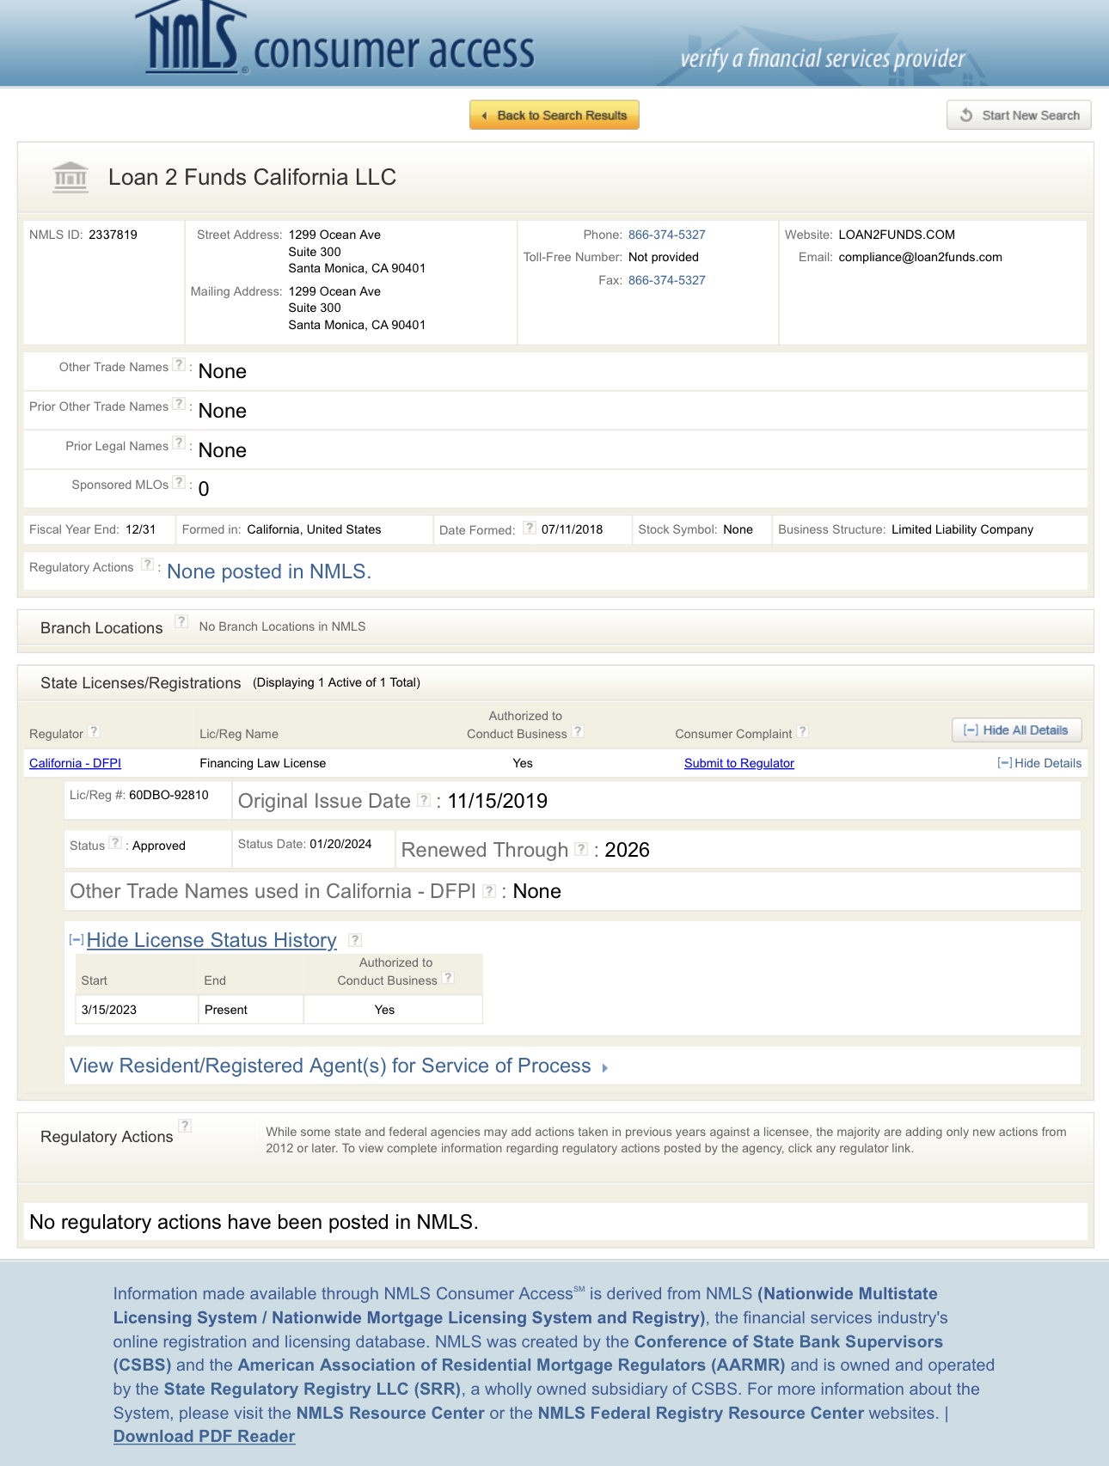
Task: Open NMLS Federal Registry Resource Center link
Action: pyautogui.click(x=701, y=1413)
